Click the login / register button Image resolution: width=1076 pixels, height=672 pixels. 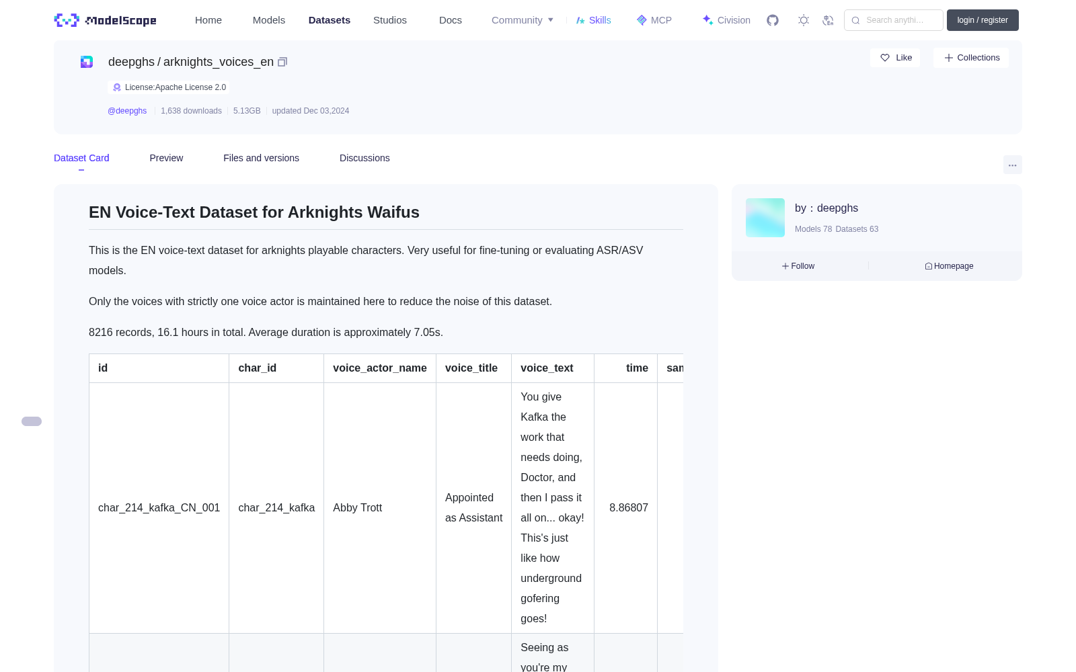coord(983,20)
